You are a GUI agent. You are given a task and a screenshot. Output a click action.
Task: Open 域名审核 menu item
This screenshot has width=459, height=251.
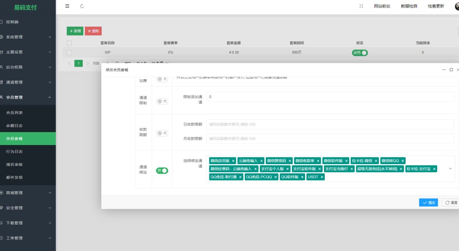(28, 164)
